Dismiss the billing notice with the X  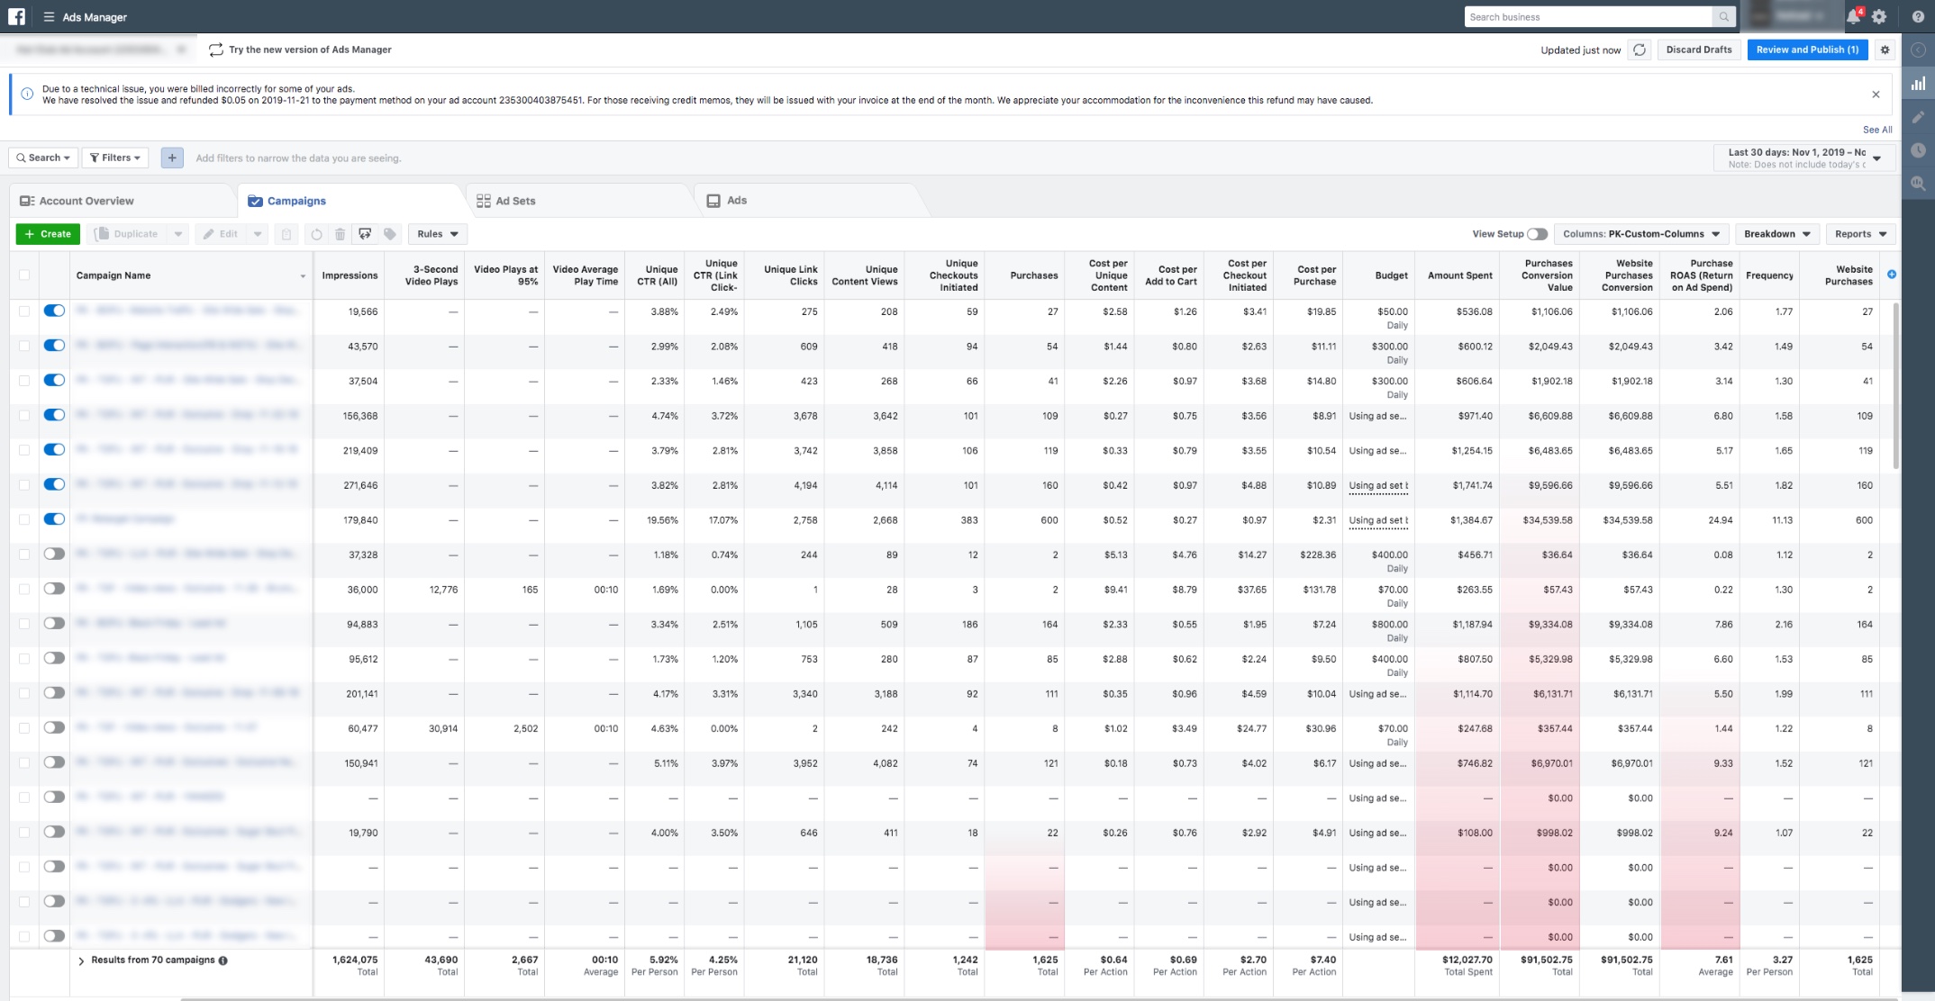[1876, 95]
